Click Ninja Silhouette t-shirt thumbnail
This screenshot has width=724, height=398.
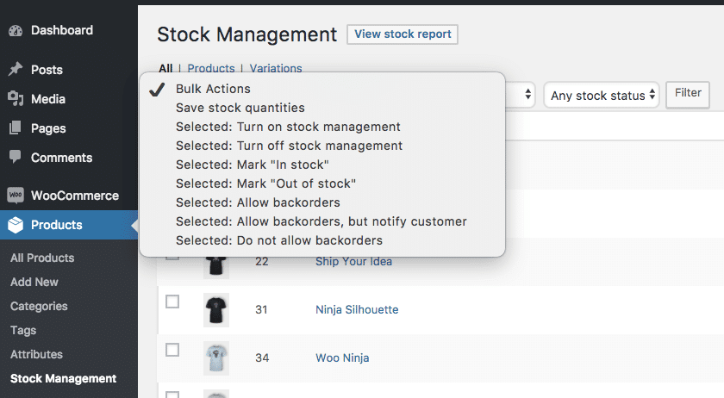(216, 310)
